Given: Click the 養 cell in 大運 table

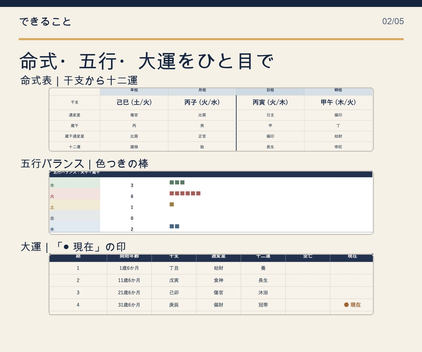Looking at the screenshot, I should 263,268.
